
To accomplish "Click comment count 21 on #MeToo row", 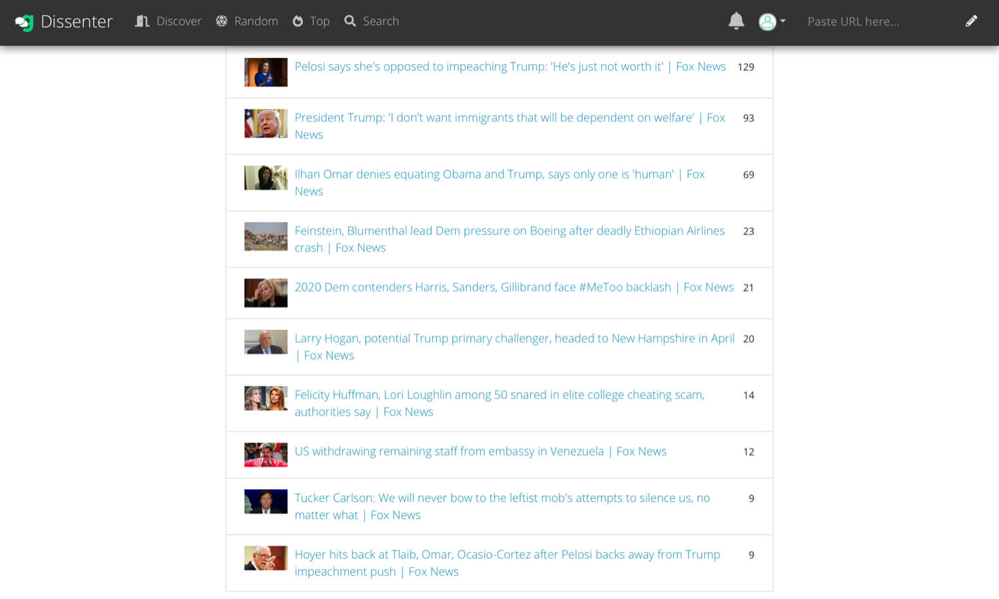I will click(749, 288).
